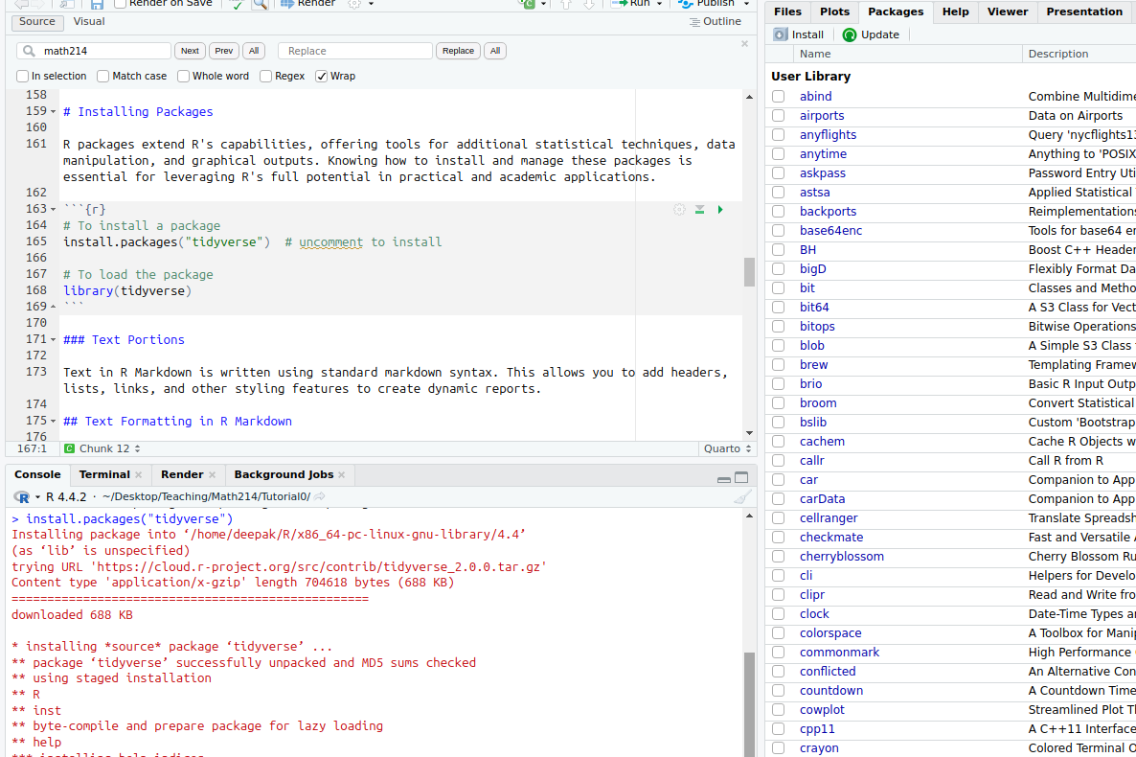The width and height of the screenshot is (1136, 757).
Task: Run all chunks above this chunk
Action: pos(699,210)
